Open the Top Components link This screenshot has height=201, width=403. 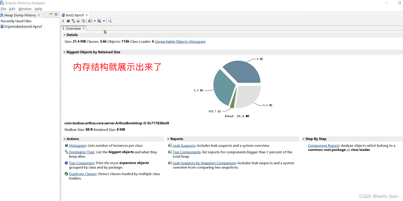tap(187, 152)
